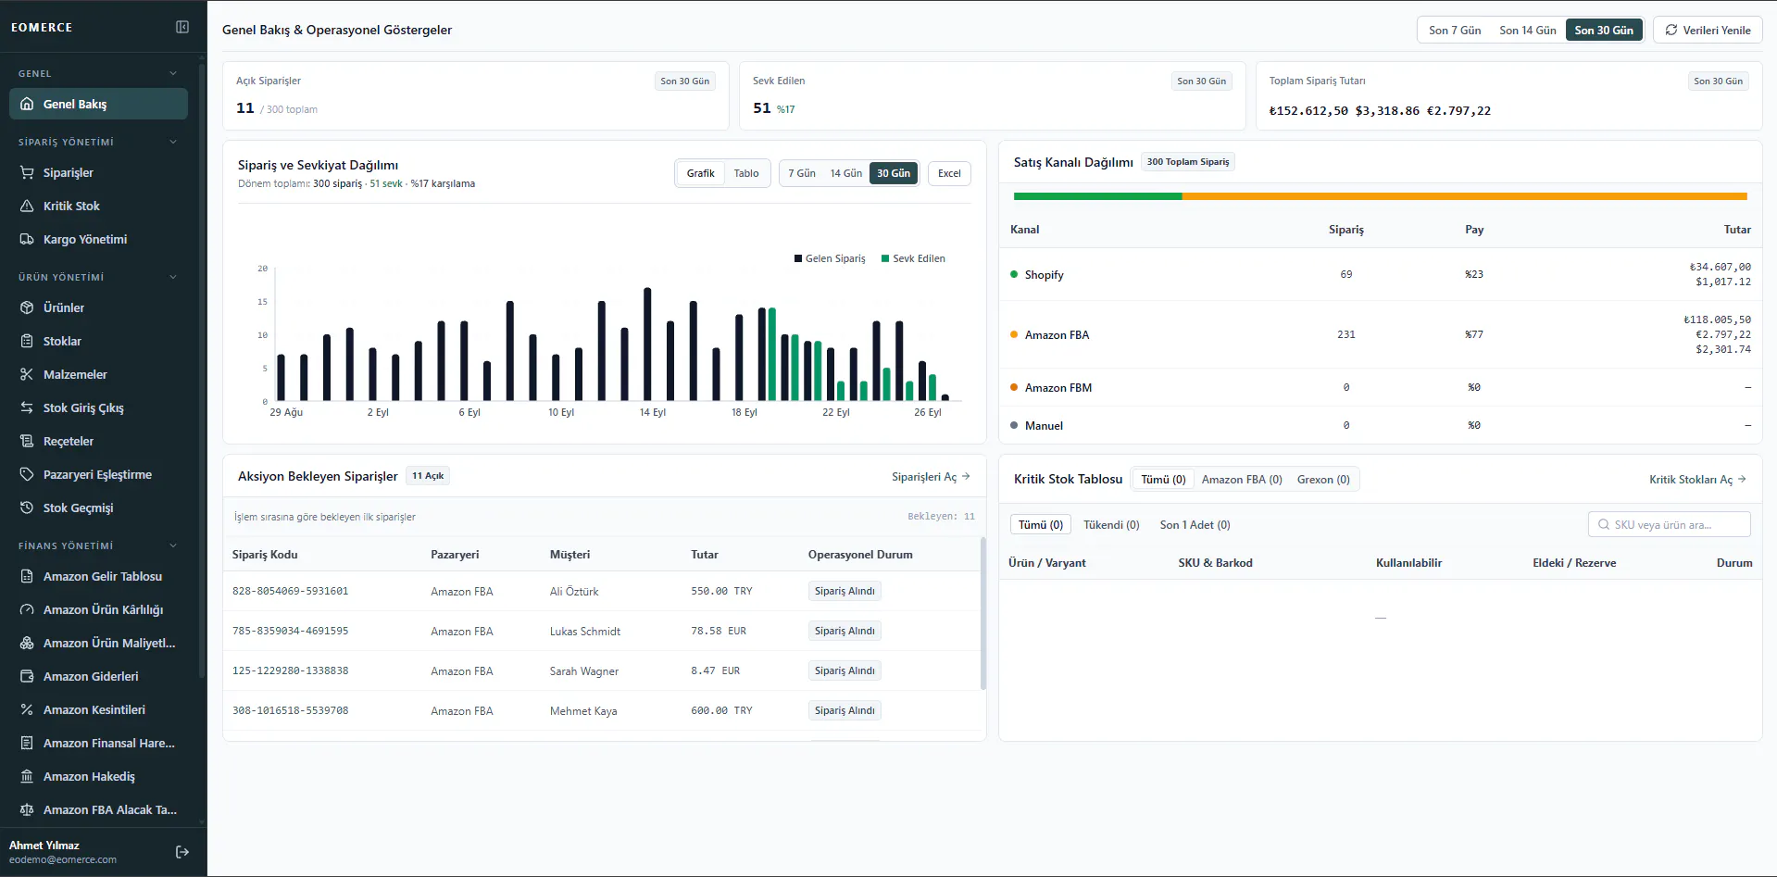Click the Stok Giriş Çıkış arrows icon
Viewport: 1777px width, 877px height.
pos(27,407)
